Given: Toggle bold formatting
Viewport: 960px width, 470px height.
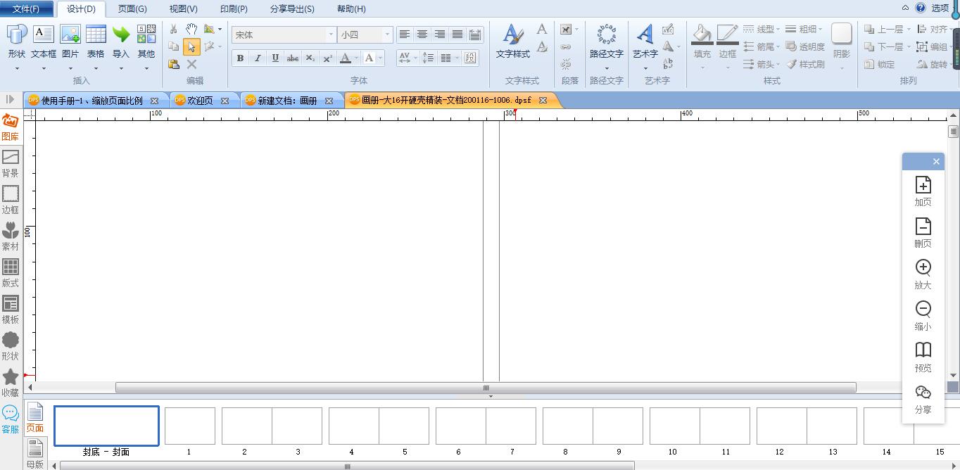Looking at the screenshot, I should pyautogui.click(x=240, y=58).
